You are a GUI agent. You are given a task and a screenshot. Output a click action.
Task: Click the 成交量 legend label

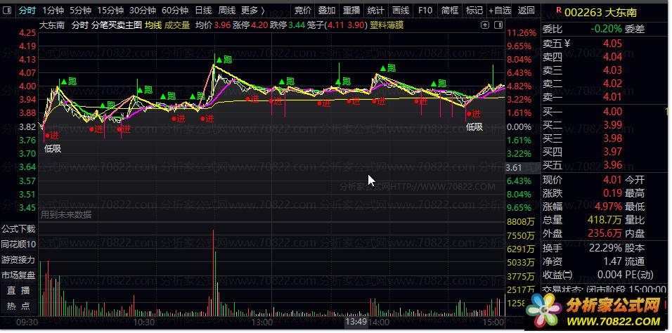coord(177,25)
